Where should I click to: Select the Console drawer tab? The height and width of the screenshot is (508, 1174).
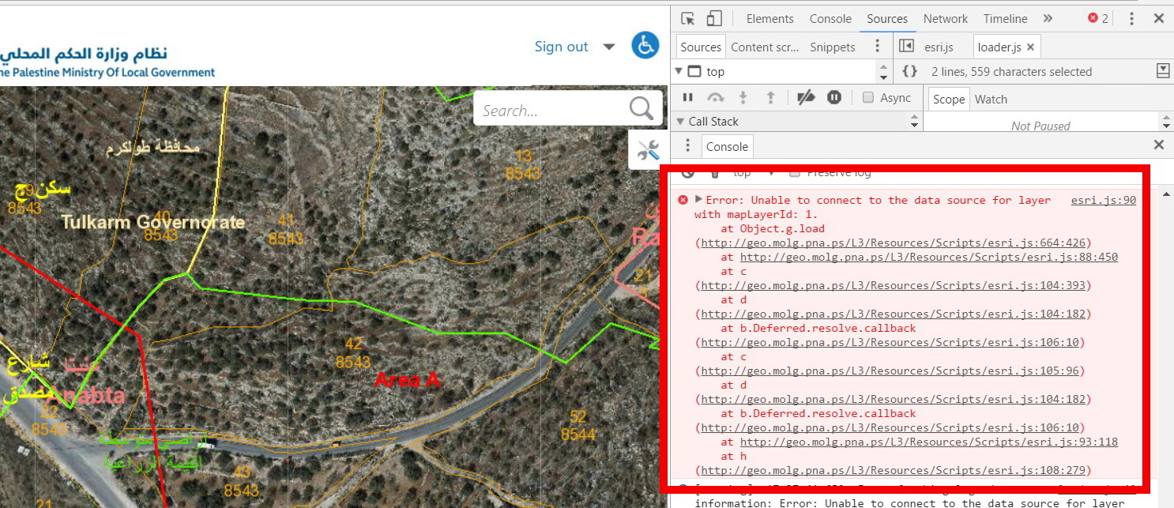click(727, 146)
